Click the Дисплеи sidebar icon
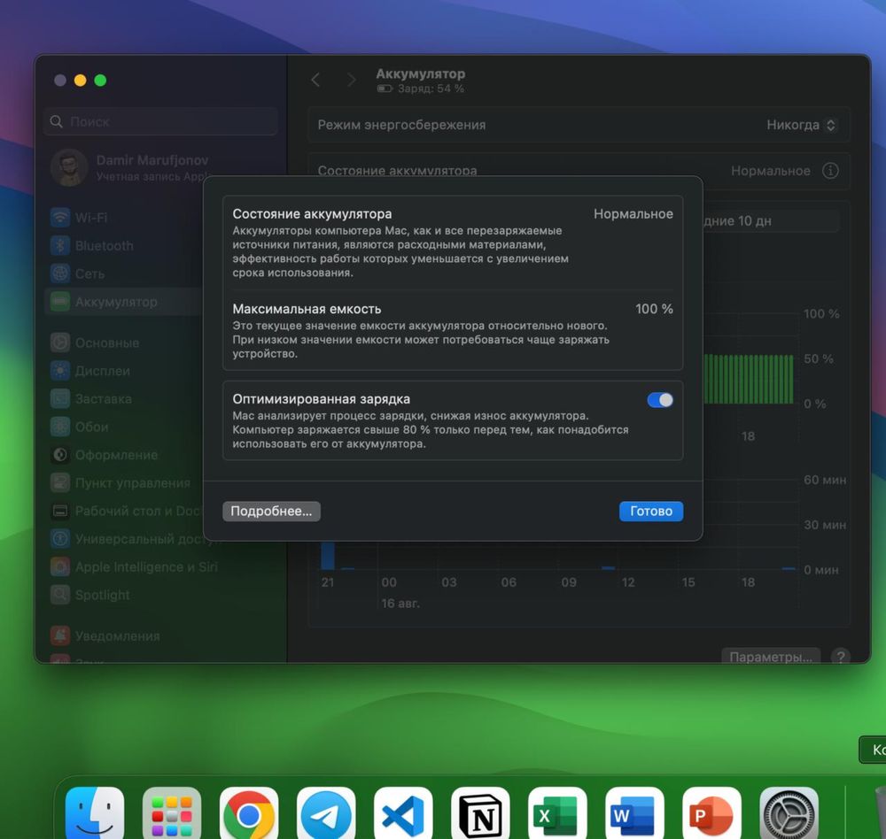This screenshot has width=886, height=839. click(60, 371)
